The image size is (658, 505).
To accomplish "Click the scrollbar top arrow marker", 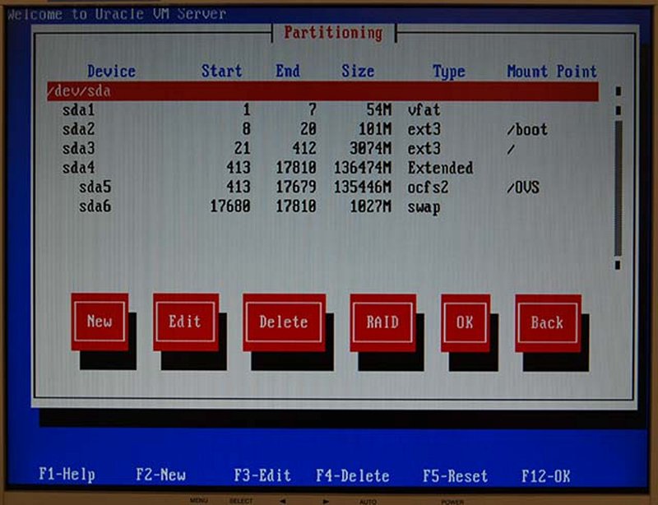I will [619, 91].
